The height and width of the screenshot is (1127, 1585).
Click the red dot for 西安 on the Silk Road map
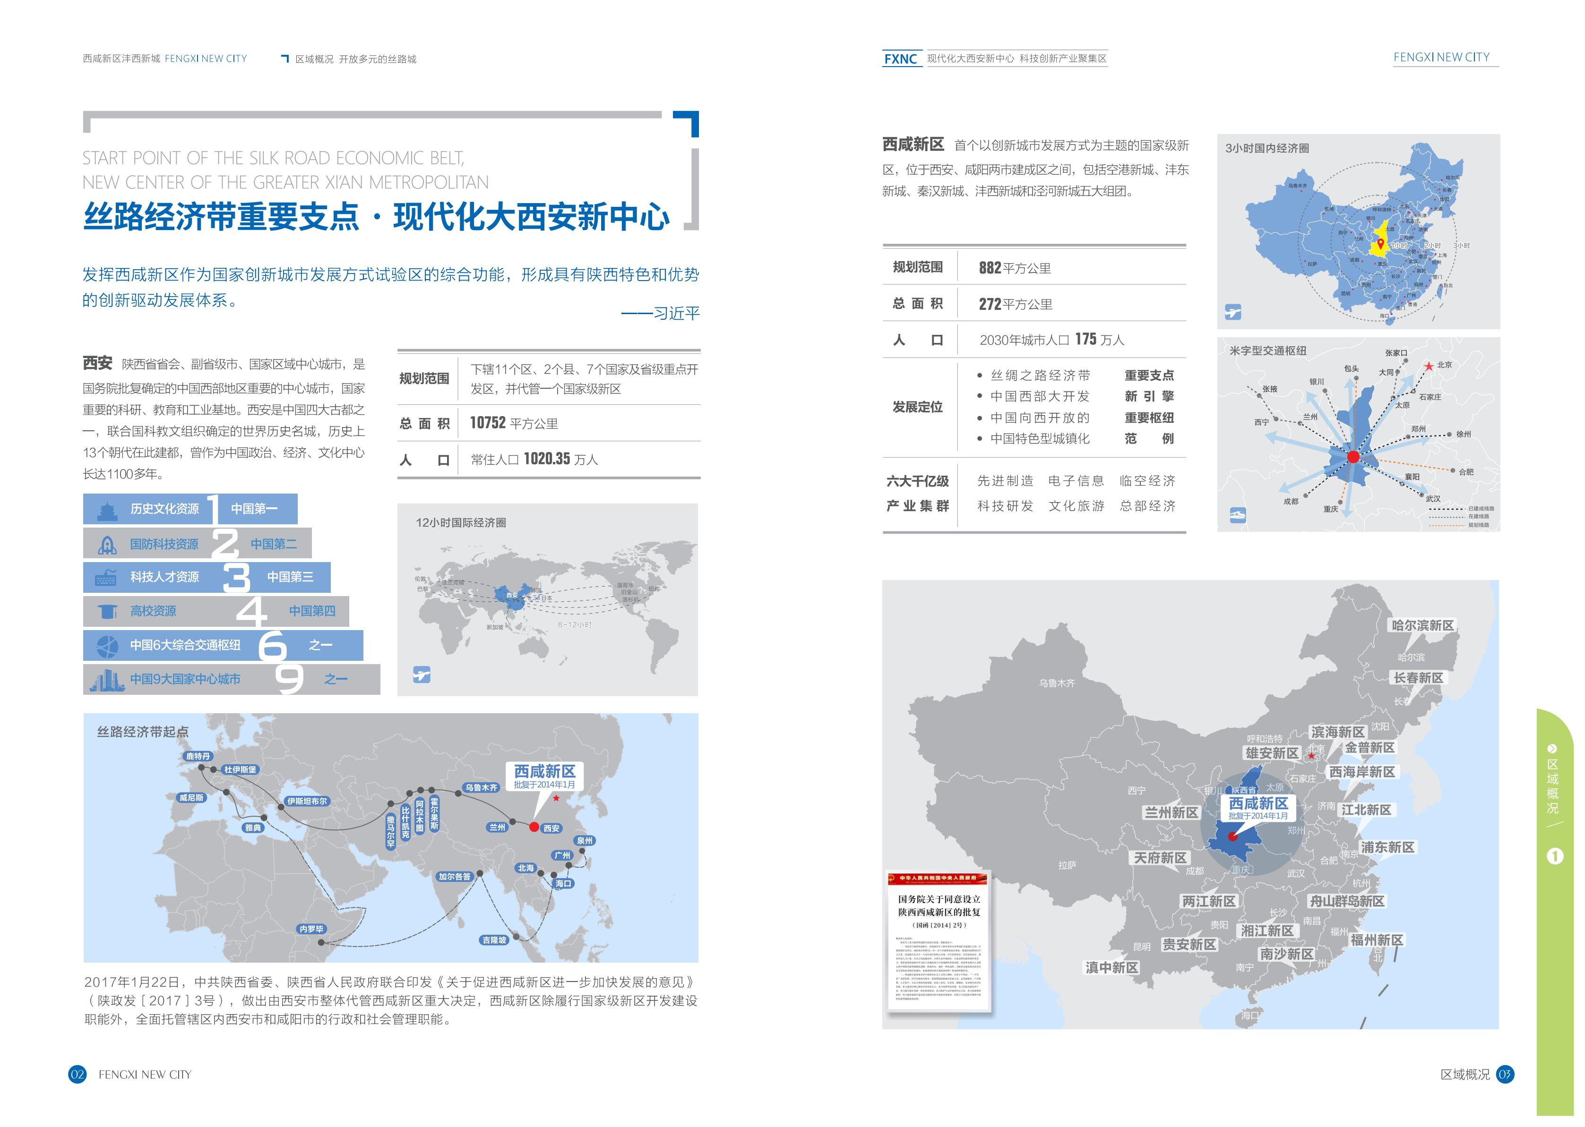[534, 827]
